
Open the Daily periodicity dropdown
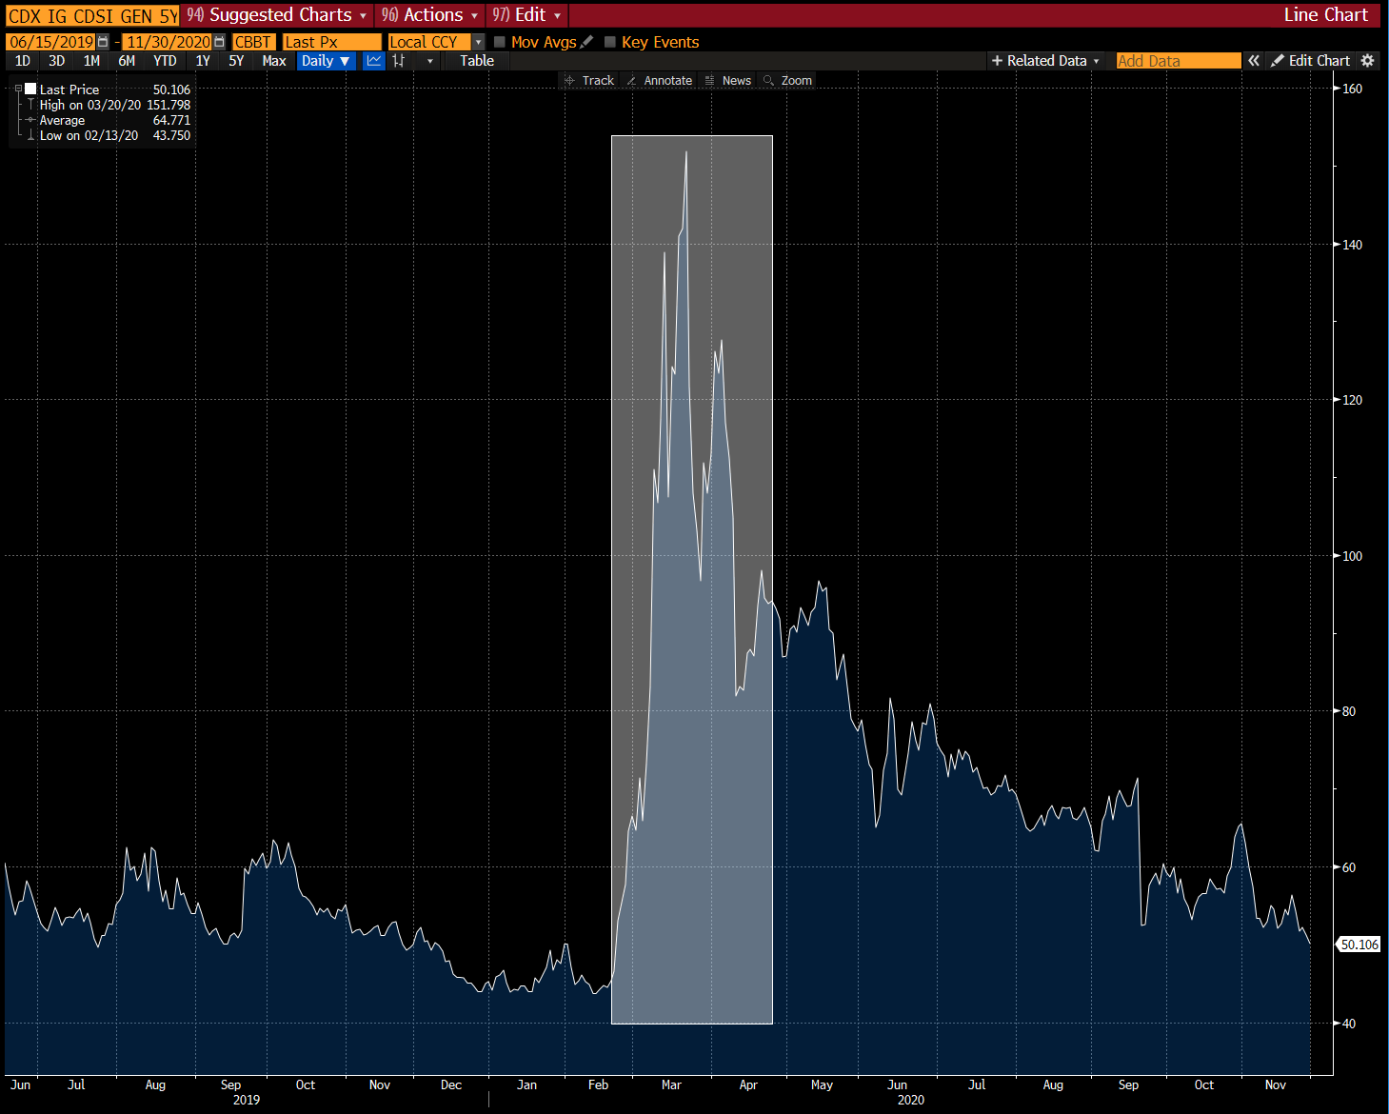click(x=326, y=60)
